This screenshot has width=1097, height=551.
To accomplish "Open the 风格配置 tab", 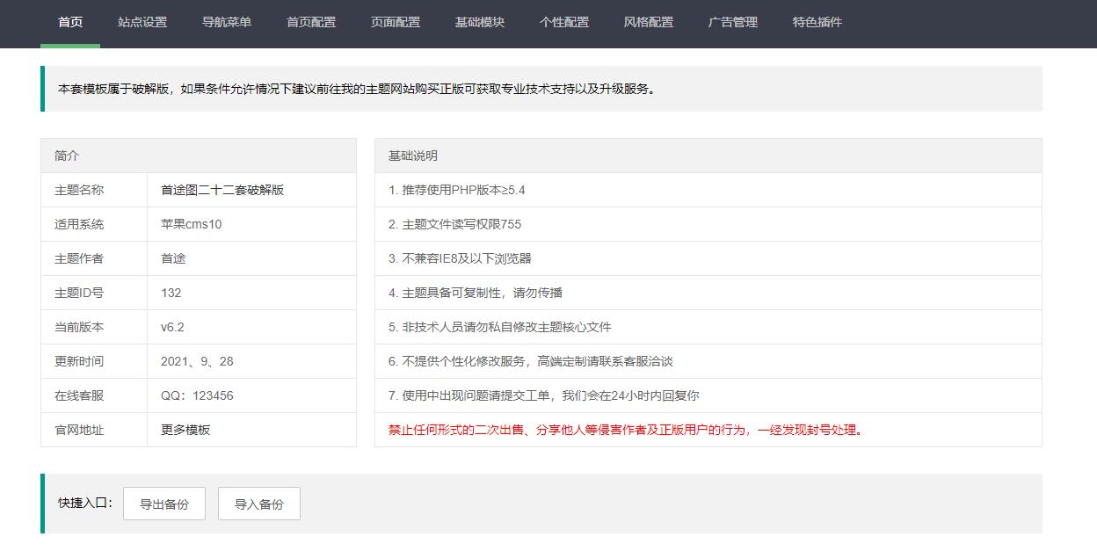I will click(649, 22).
